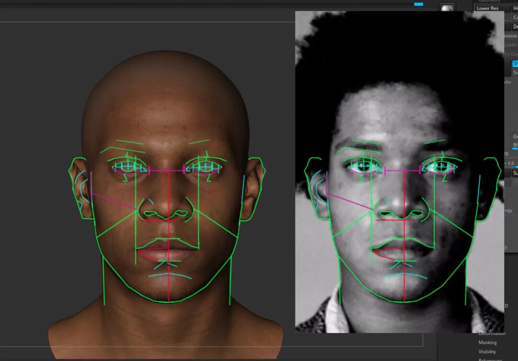Select the black-and-white reference photo
Screen dimensions: 518x361
click(x=400, y=172)
